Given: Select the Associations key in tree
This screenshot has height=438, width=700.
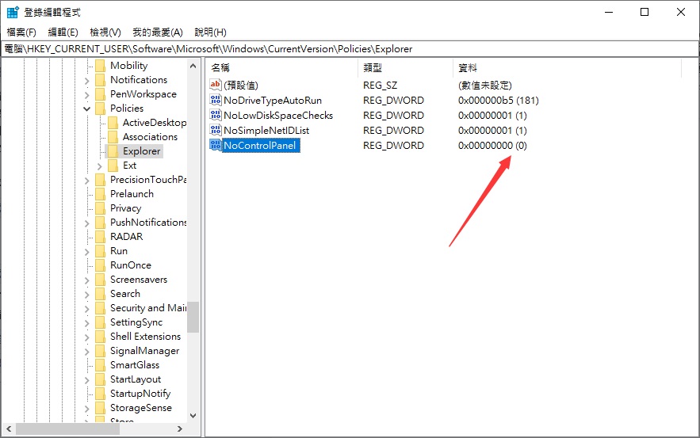Looking at the screenshot, I should pos(150,137).
